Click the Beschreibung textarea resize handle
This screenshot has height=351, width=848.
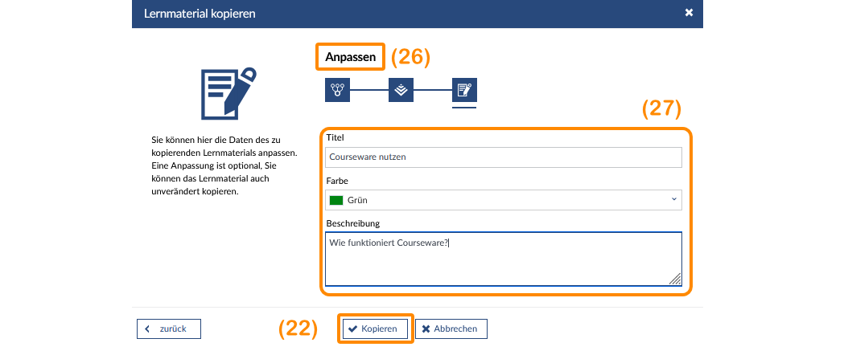tap(676, 280)
